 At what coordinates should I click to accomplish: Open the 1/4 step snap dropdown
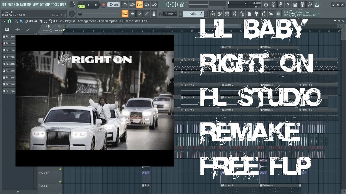[x=170, y=14]
